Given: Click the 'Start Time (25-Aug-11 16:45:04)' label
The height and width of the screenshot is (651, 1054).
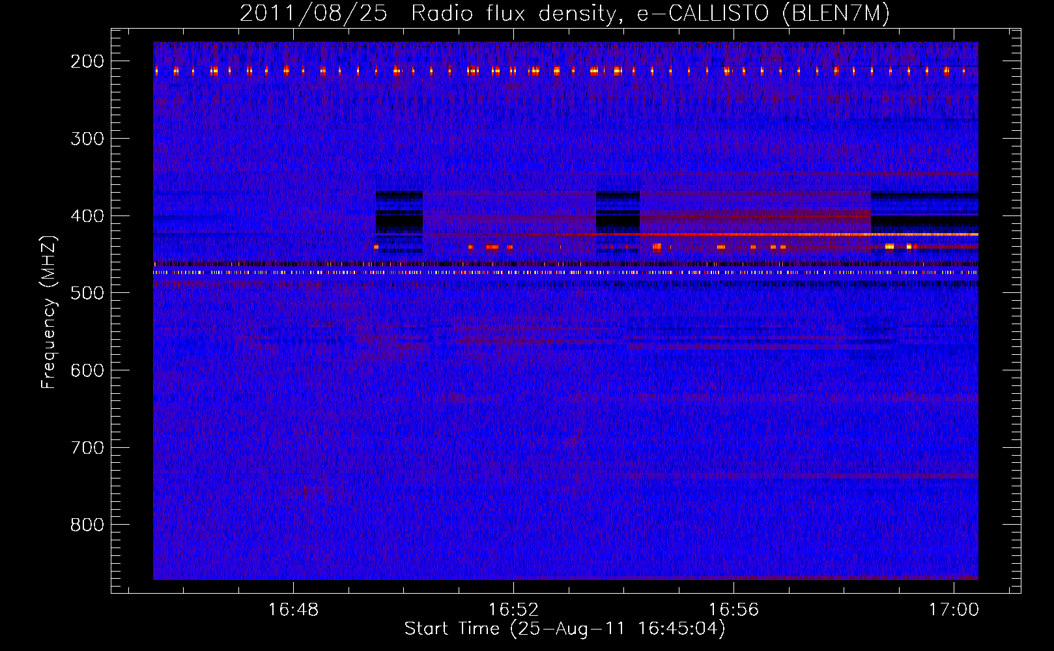Looking at the screenshot, I should coord(565,629).
